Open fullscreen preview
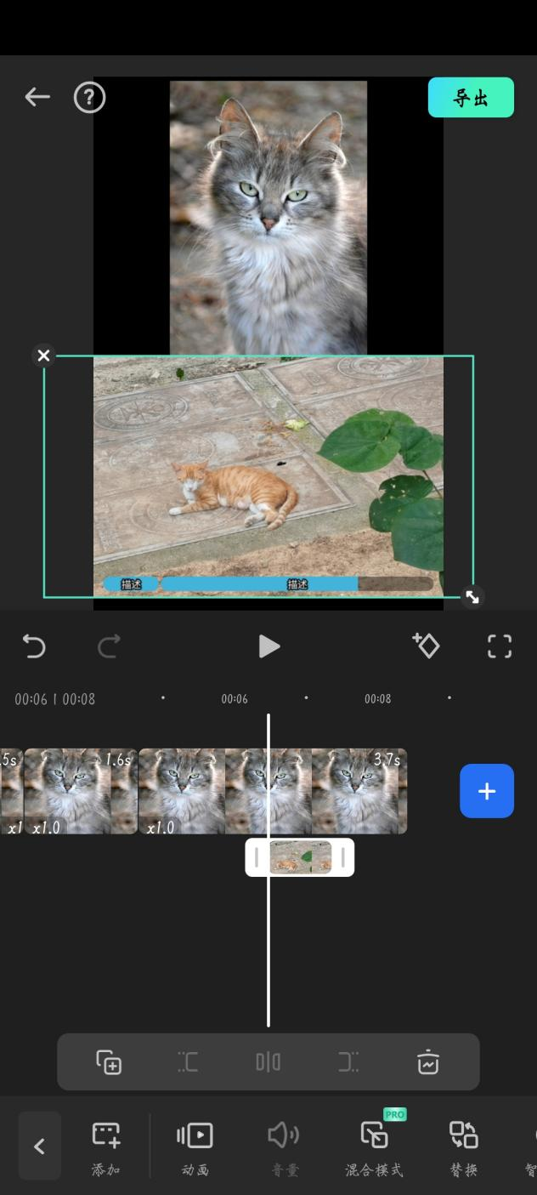 coord(500,646)
